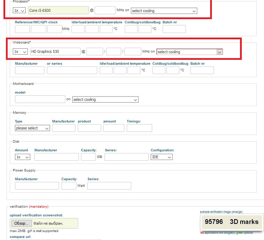Edit the Core i5 6500 processor field
The height and width of the screenshot is (240, 264).
coord(58,10)
